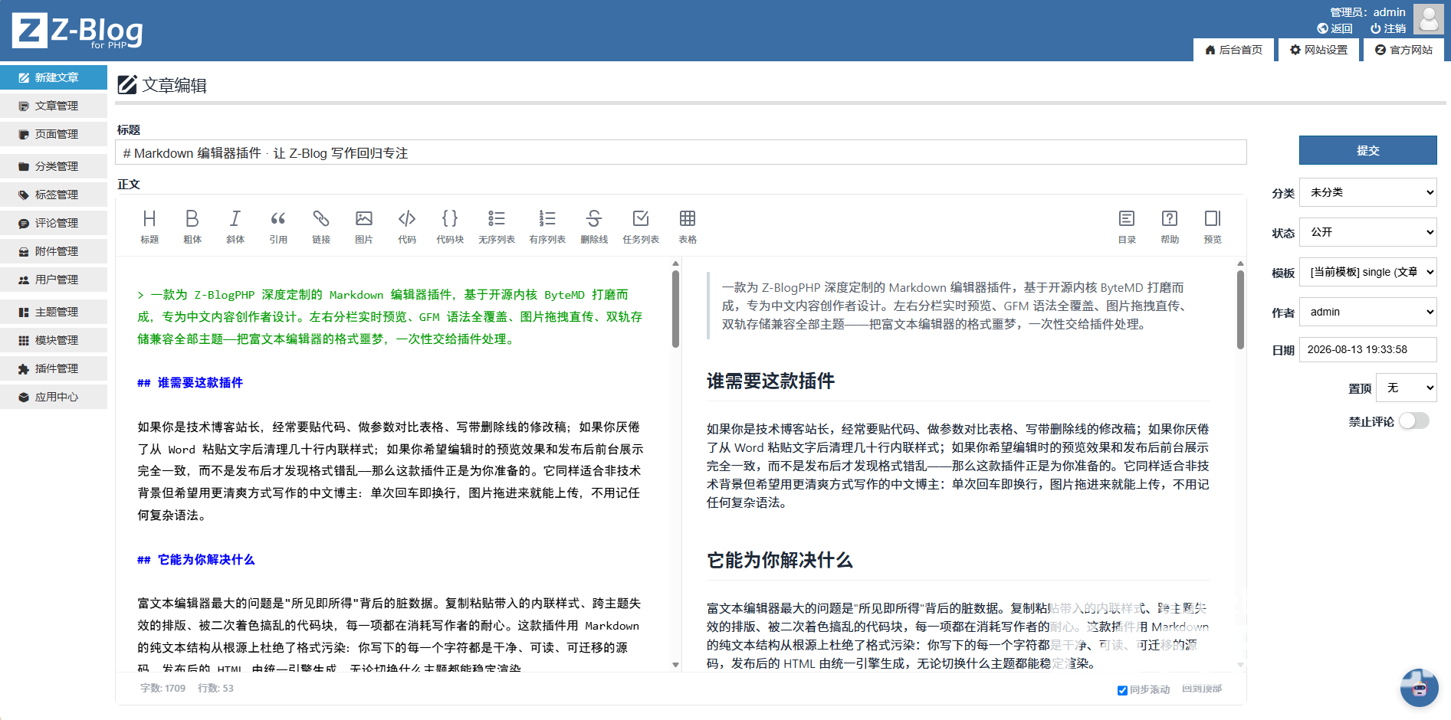Viewport: 1451px width, 720px height.
Task: Log out using the 注销 link
Action: pyautogui.click(x=1388, y=28)
